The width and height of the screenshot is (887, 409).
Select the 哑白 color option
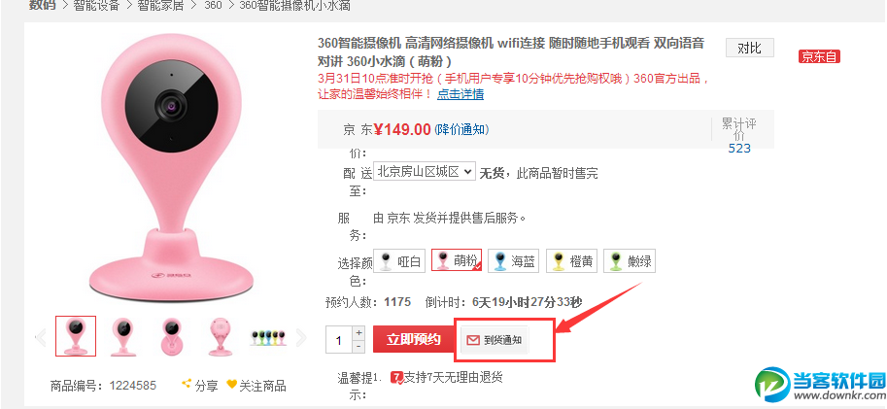(x=400, y=260)
